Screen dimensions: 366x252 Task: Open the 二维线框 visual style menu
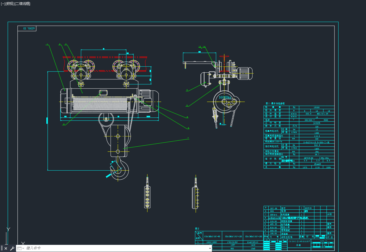[22, 4]
